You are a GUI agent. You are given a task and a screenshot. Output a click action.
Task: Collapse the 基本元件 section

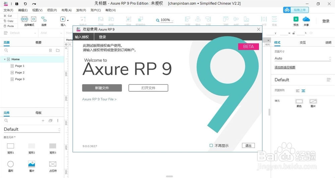pos(10,137)
